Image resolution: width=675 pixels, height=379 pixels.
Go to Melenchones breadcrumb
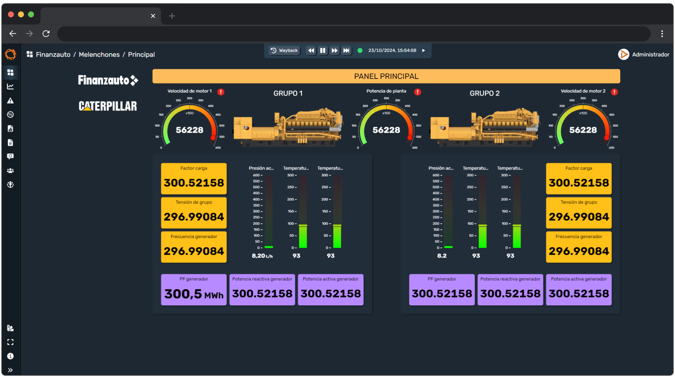tap(99, 54)
